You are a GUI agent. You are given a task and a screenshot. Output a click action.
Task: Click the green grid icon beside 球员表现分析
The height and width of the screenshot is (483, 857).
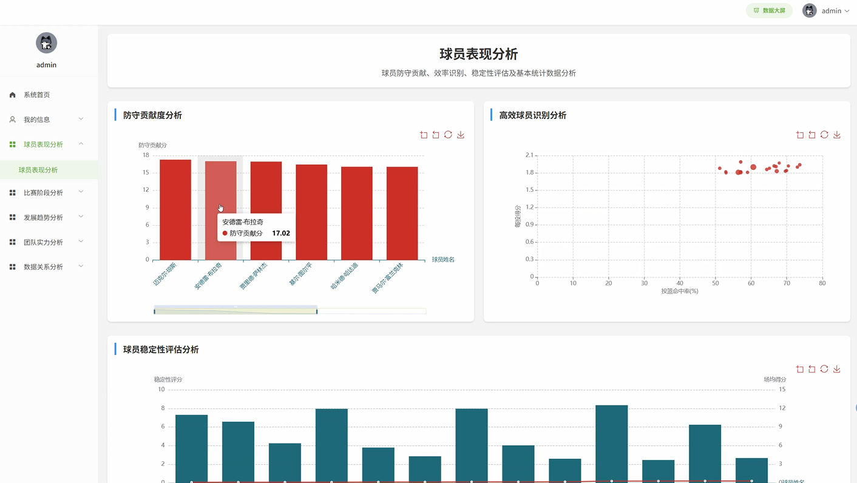point(12,144)
